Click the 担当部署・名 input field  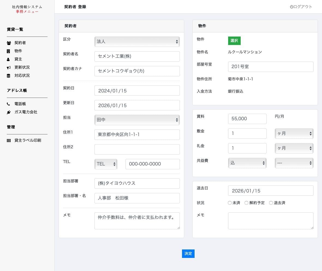[x=137, y=198]
